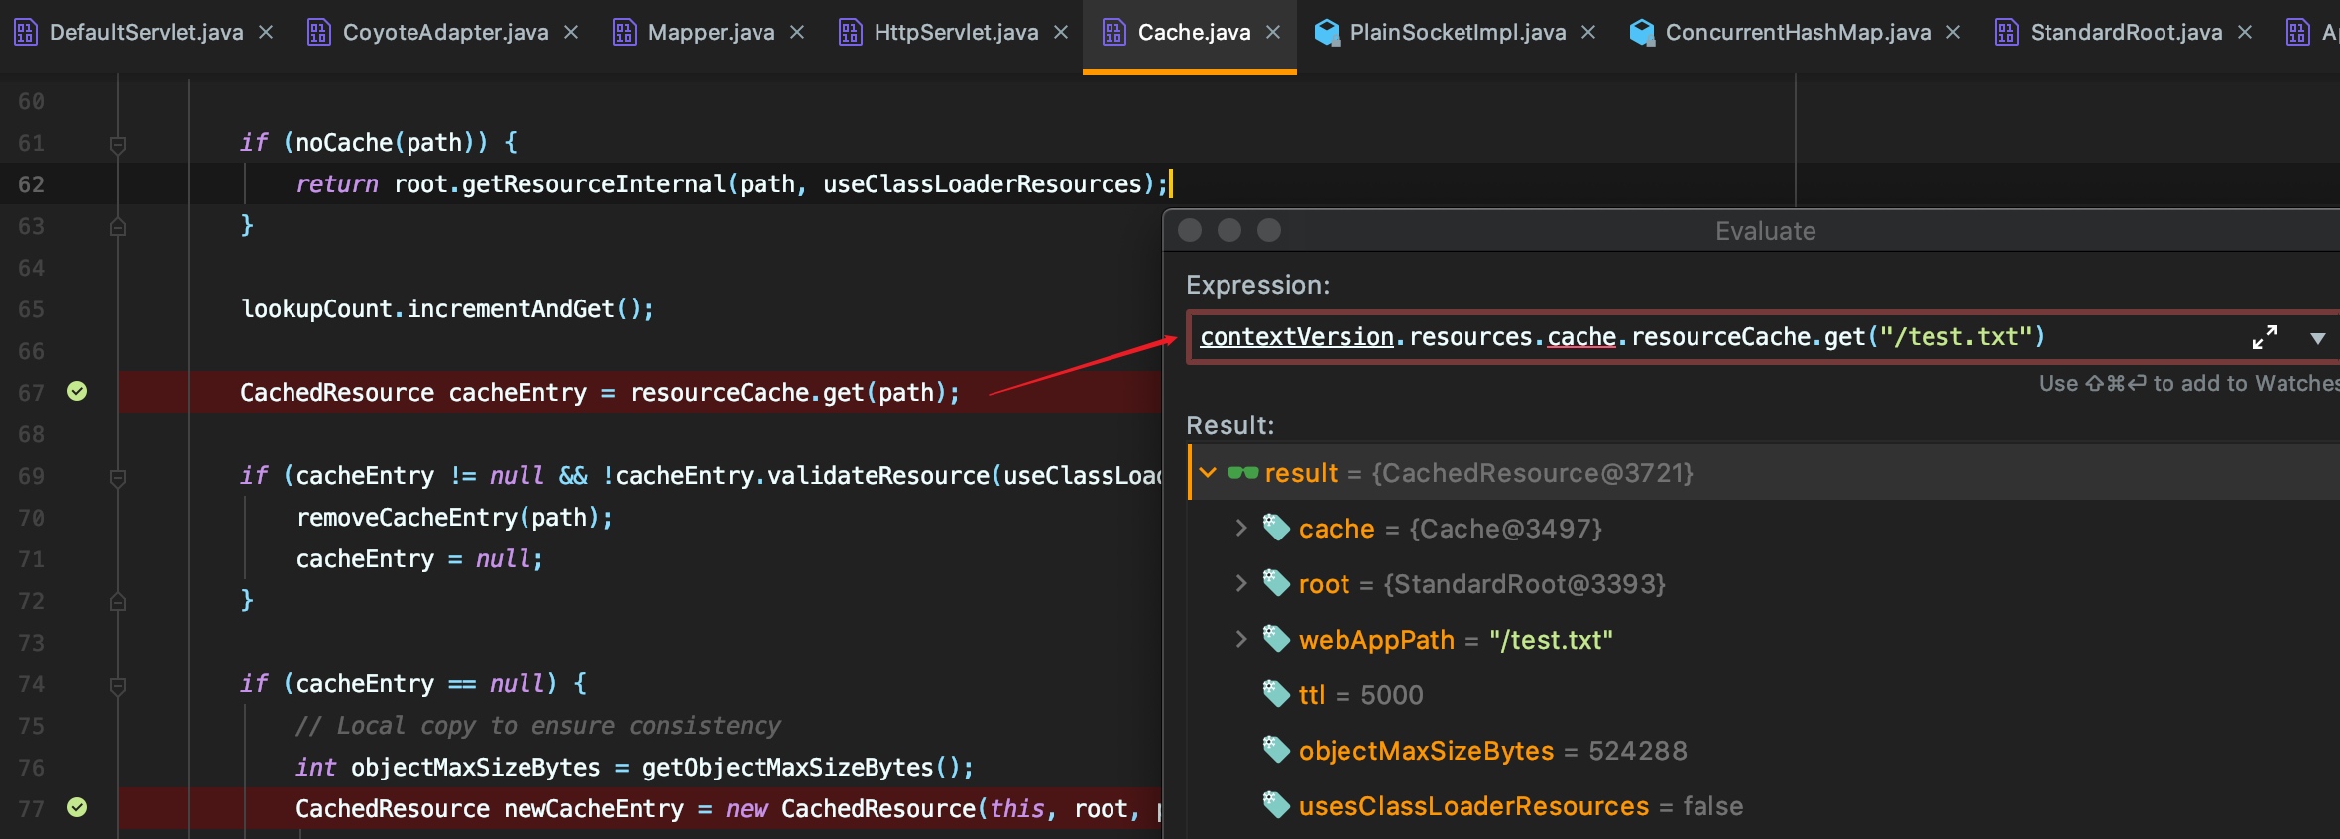The width and height of the screenshot is (2340, 839).
Task: Click the fold end marker on line 72
Action: (x=118, y=601)
